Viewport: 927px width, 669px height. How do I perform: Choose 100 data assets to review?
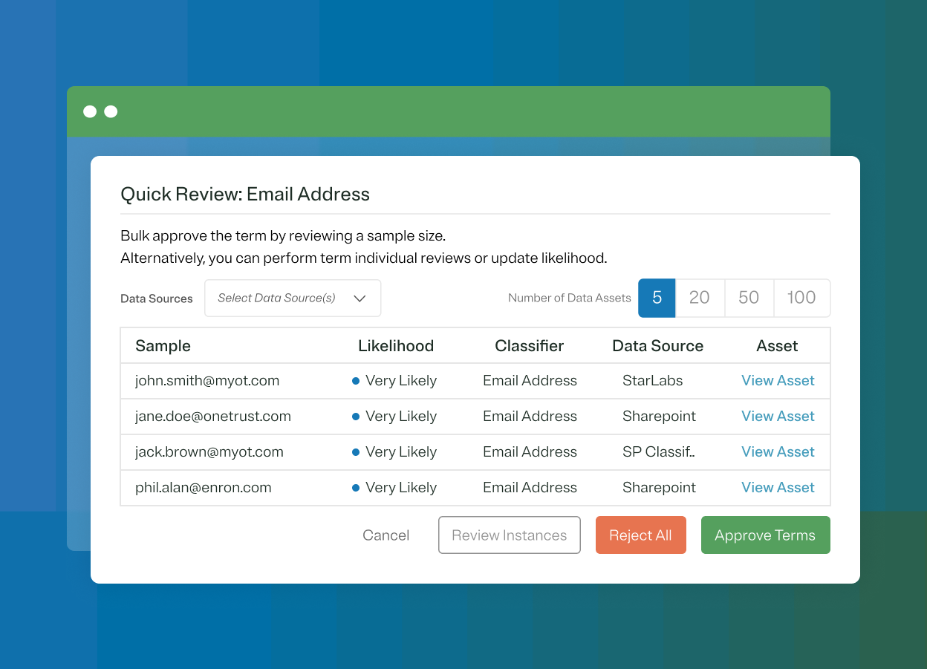click(x=801, y=298)
